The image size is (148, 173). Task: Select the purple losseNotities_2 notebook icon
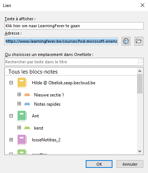point(22,140)
